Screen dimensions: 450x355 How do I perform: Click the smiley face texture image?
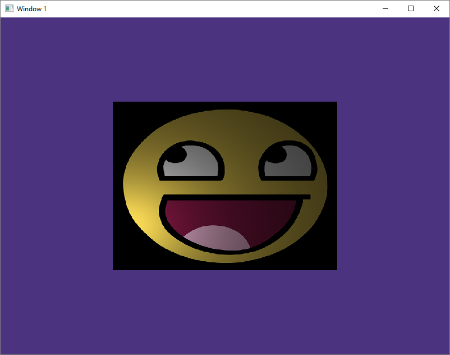pyautogui.click(x=225, y=186)
